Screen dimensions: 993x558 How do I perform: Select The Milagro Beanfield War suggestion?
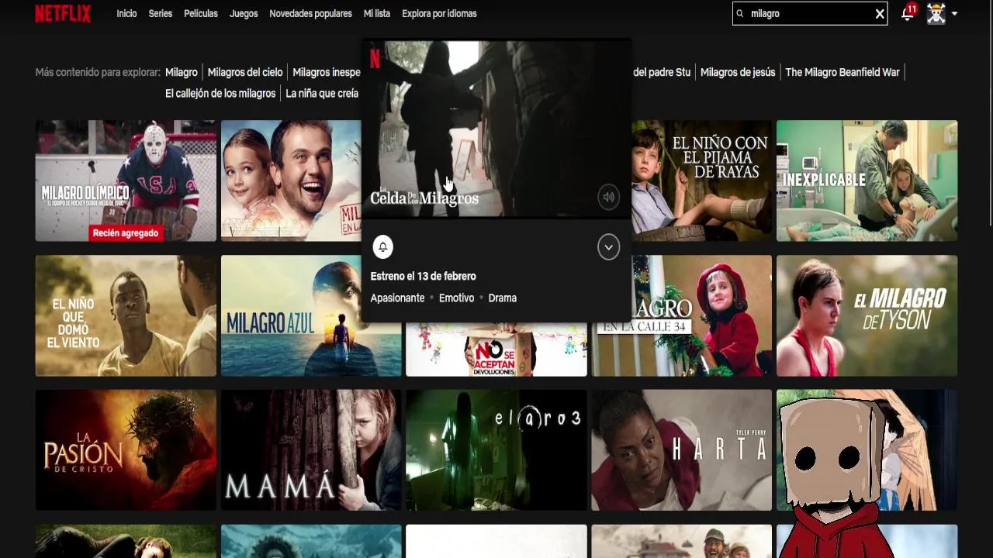[x=842, y=72]
